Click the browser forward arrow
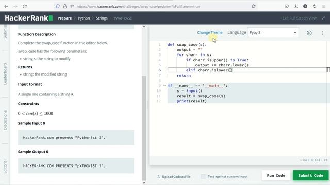The image size is (330, 185). [15, 7]
